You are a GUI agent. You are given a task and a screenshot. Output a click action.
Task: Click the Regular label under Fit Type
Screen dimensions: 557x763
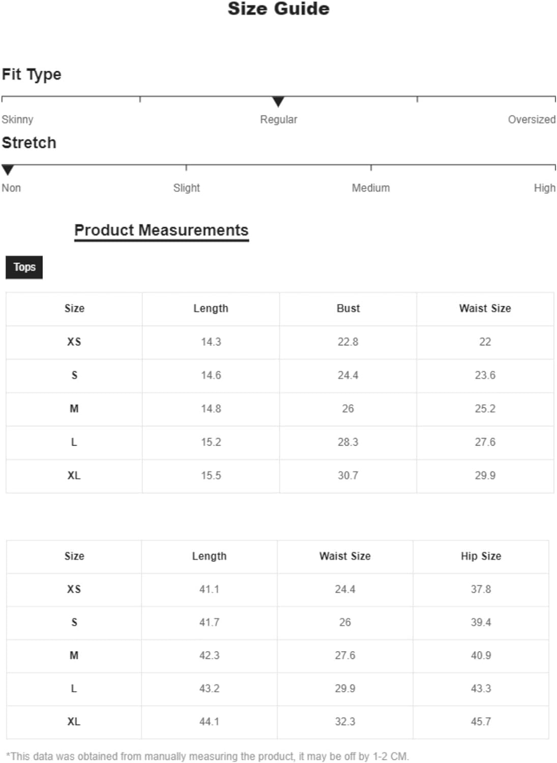tap(278, 120)
